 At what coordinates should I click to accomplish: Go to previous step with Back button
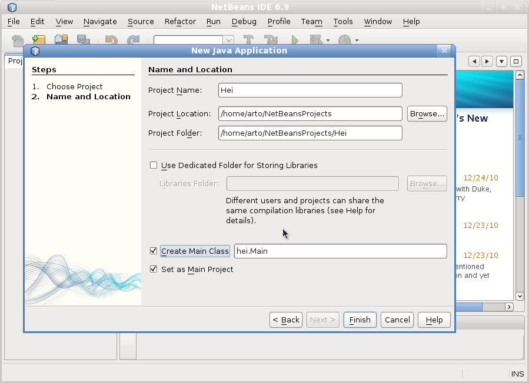pyautogui.click(x=286, y=320)
